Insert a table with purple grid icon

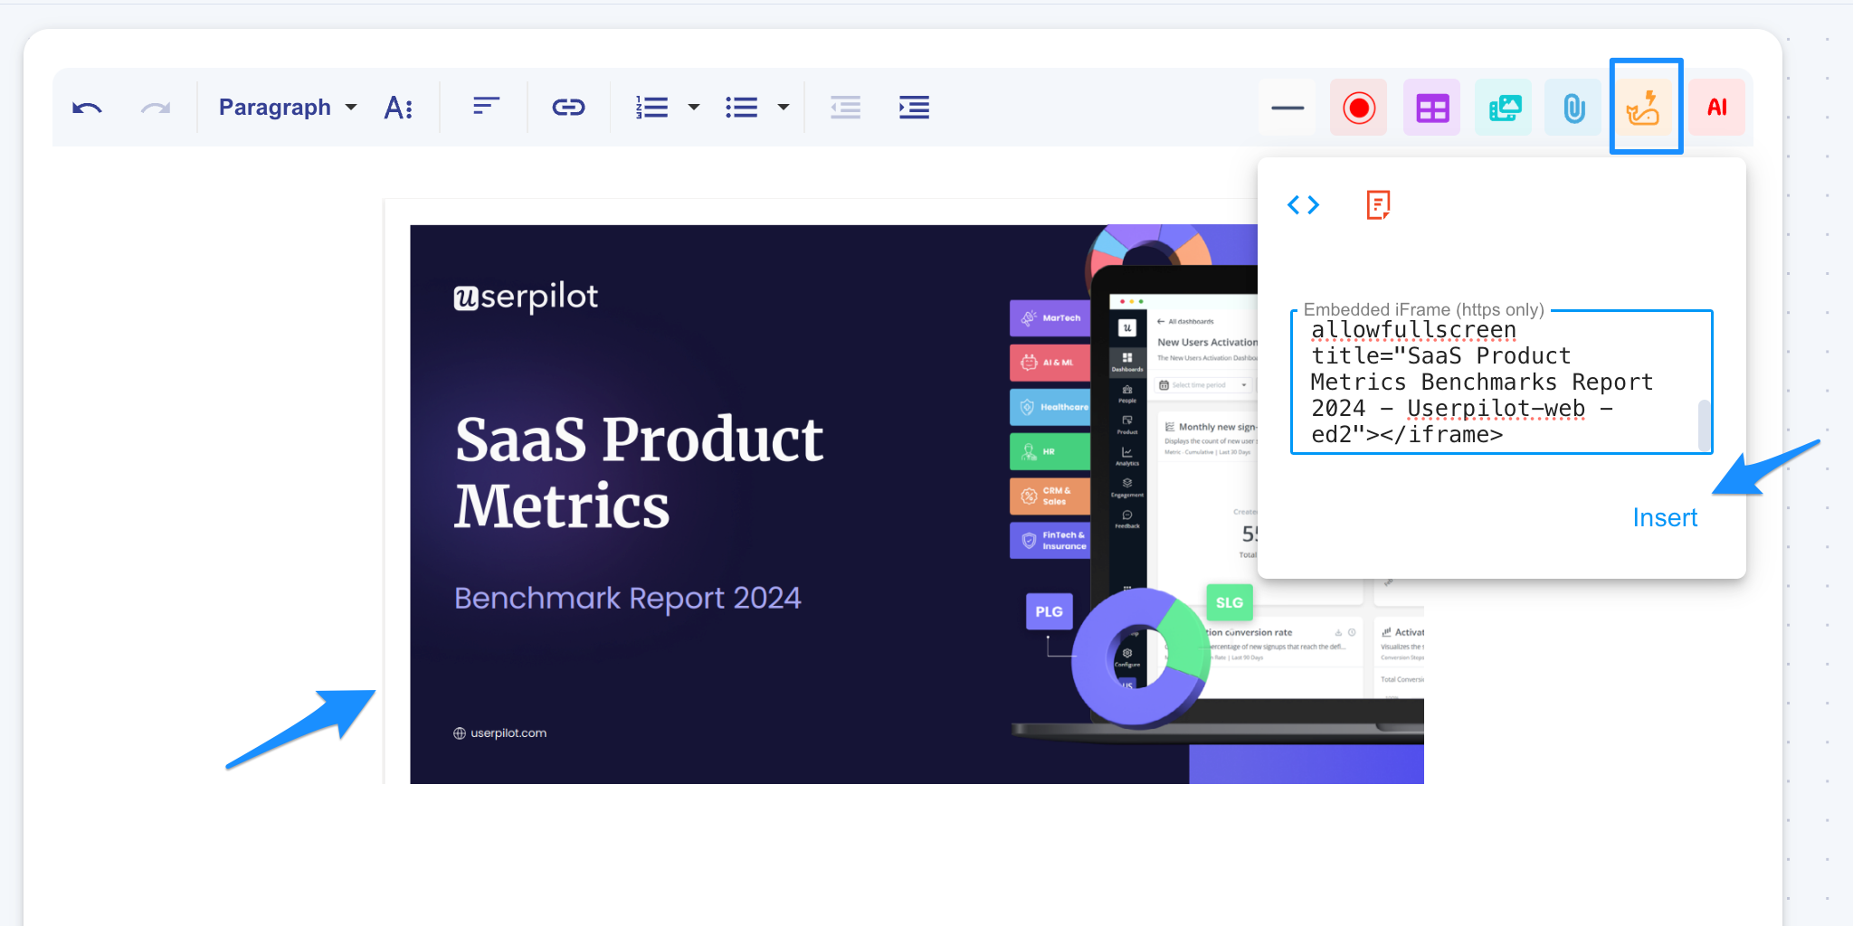tap(1431, 108)
